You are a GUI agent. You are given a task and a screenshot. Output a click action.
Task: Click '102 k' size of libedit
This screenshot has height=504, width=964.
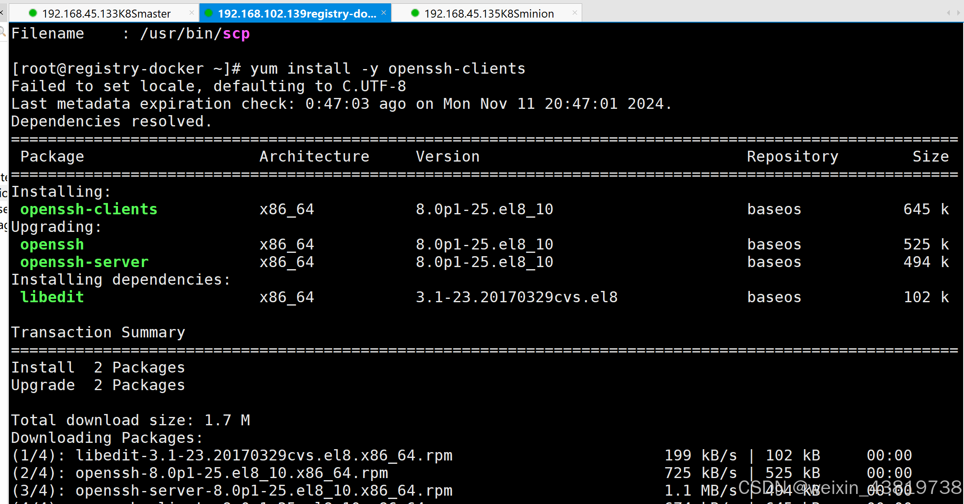coord(926,297)
